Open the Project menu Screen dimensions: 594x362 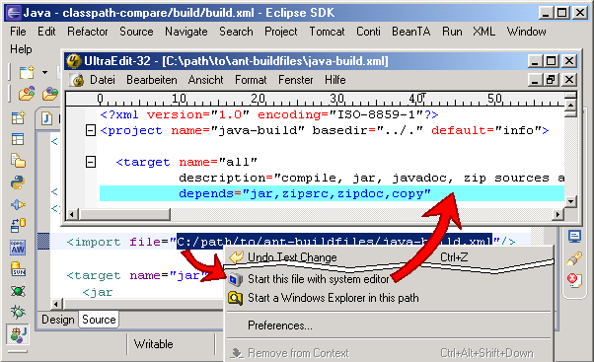281,32
